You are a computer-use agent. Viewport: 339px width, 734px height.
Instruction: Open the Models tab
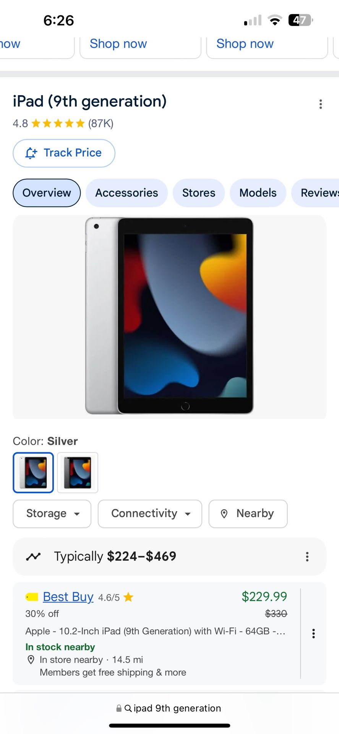[258, 193]
